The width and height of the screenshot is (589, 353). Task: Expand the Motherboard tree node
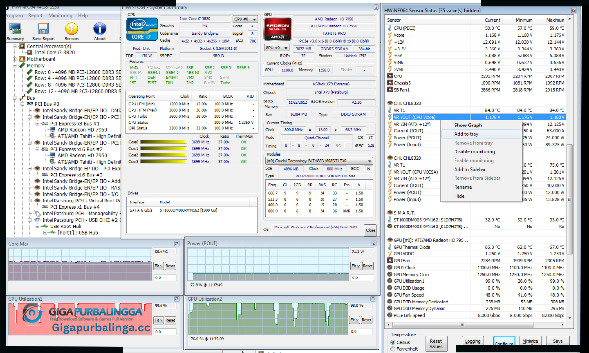coord(15,59)
